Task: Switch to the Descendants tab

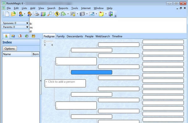Action: 75,36
